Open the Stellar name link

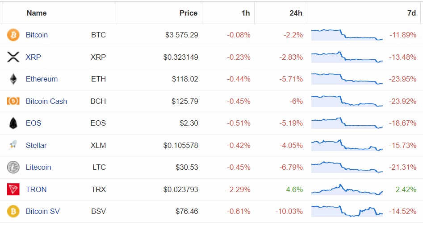pos(36,145)
